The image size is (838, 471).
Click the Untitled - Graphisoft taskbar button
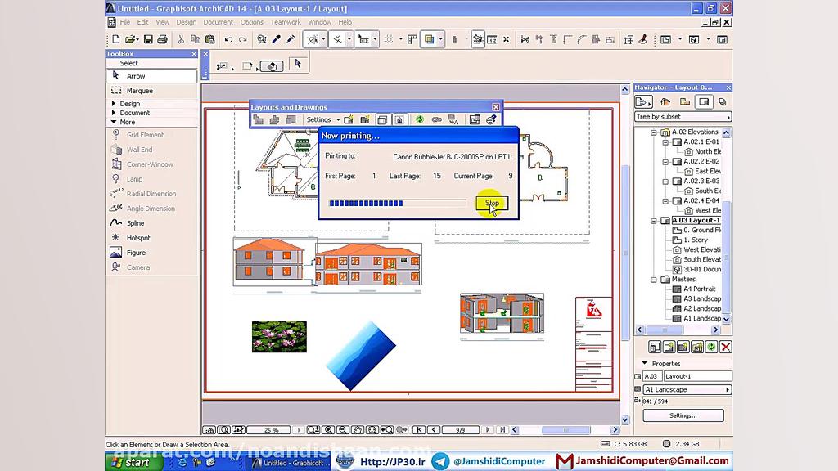291,463
